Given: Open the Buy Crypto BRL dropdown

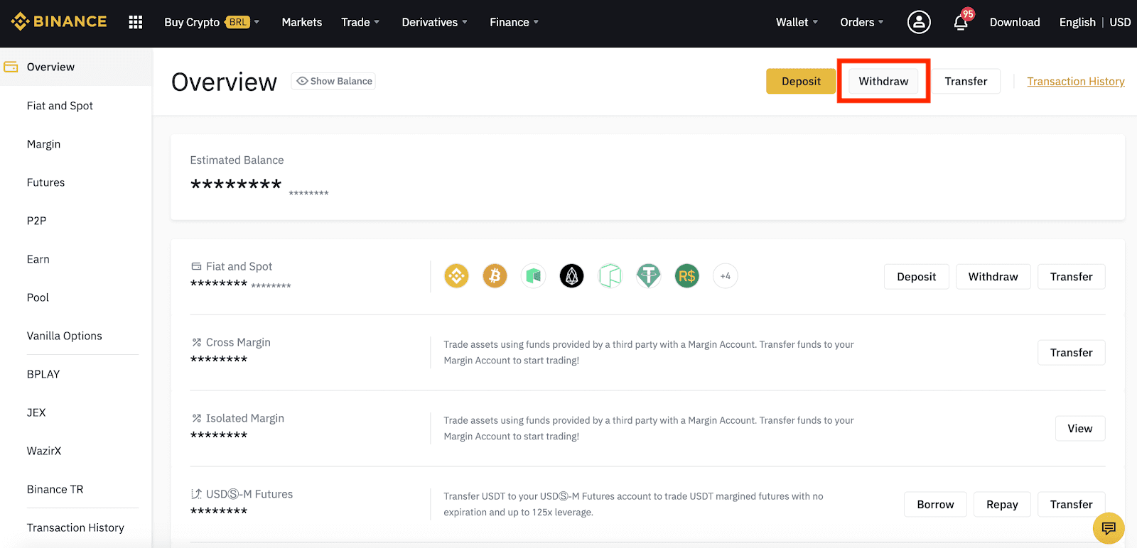Looking at the screenshot, I should [x=211, y=22].
